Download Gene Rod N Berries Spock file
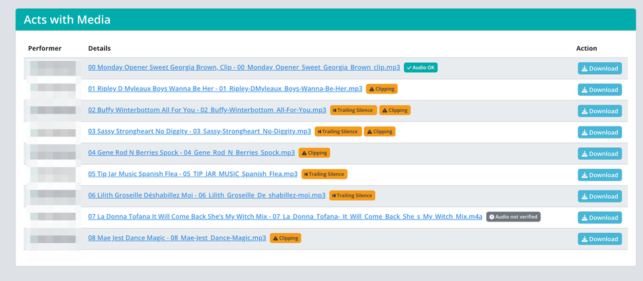This screenshot has width=643, height=281. pyautogui.click(x=599, y=154)
